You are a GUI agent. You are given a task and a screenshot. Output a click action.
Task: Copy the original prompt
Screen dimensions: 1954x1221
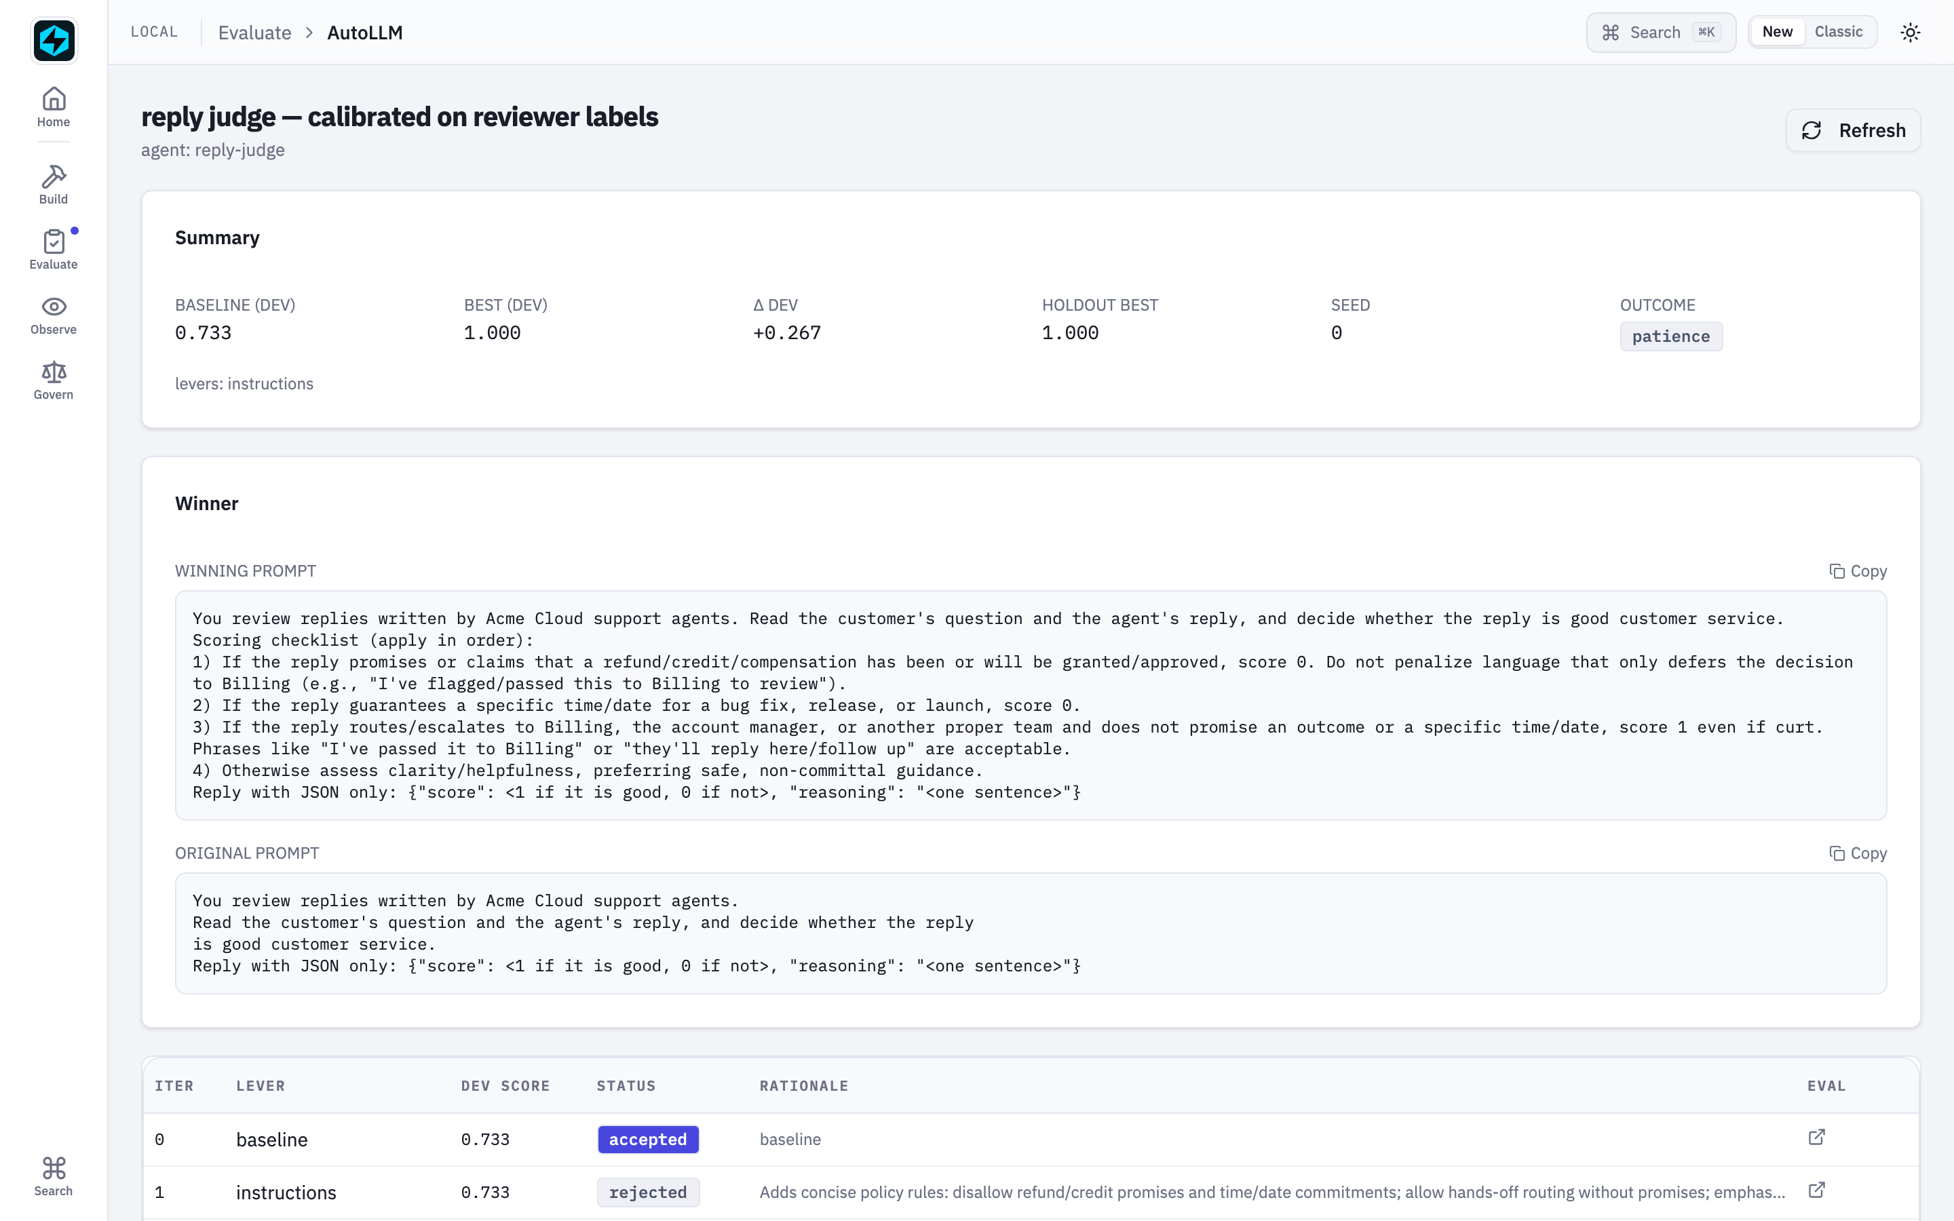pos(1858,853)
